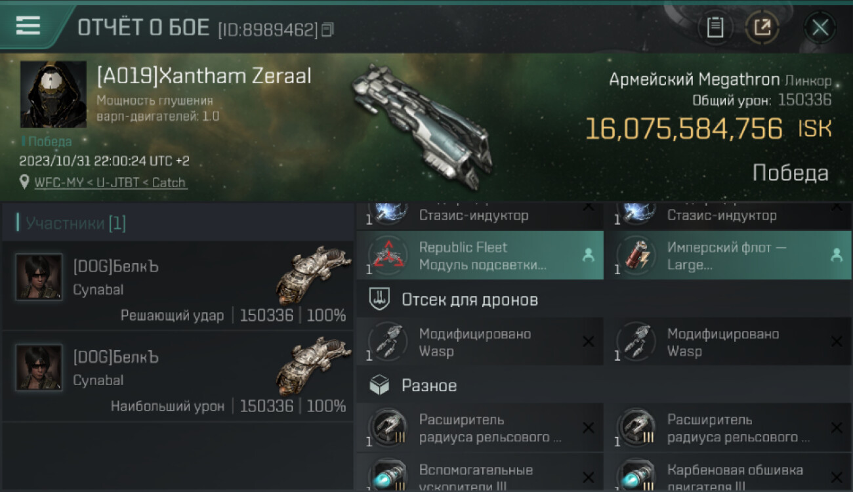Click the drone bay section icon
The width and height of the screenshot is (853, 492).
point(380,300)
